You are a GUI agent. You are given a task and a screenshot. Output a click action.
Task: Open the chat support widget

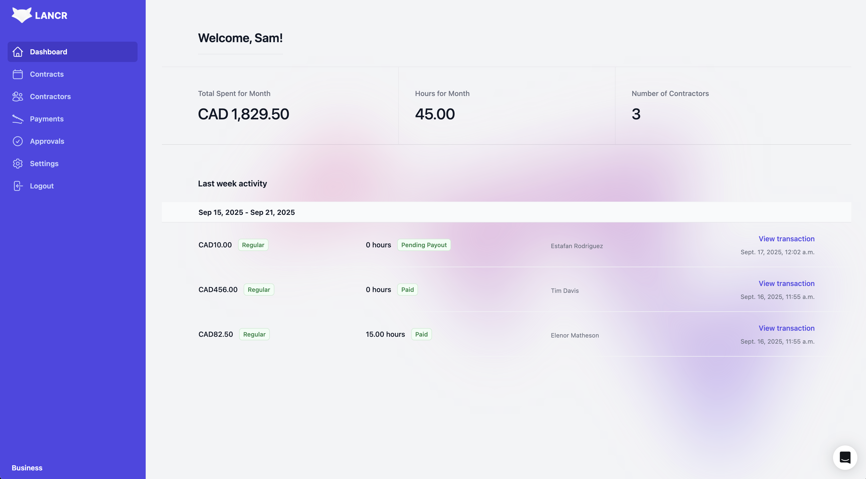tap(844, 457)
